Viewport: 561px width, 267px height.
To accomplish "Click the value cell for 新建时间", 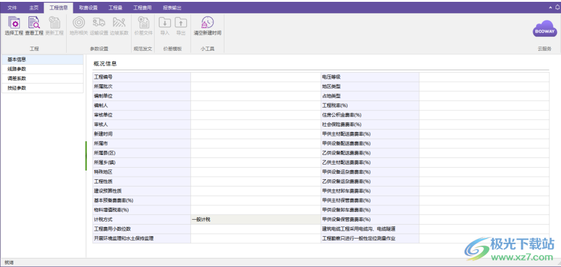I will click(x=255, y=134).
